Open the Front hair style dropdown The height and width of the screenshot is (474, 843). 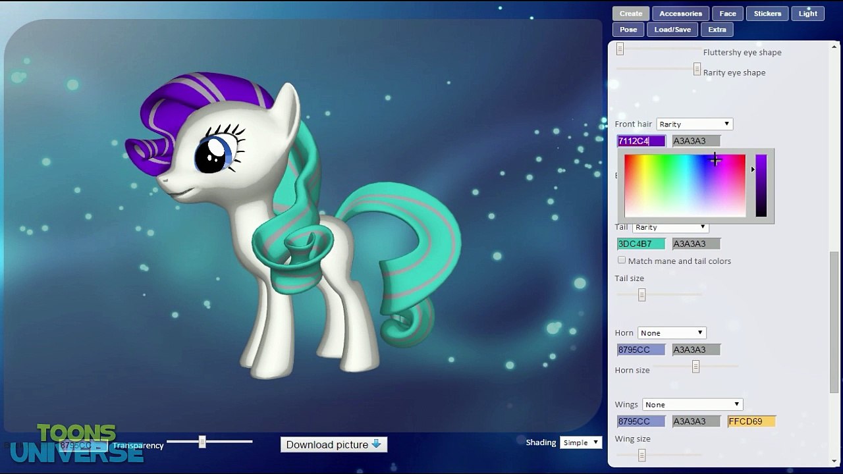pyautogui.click(x=694, y=124)
